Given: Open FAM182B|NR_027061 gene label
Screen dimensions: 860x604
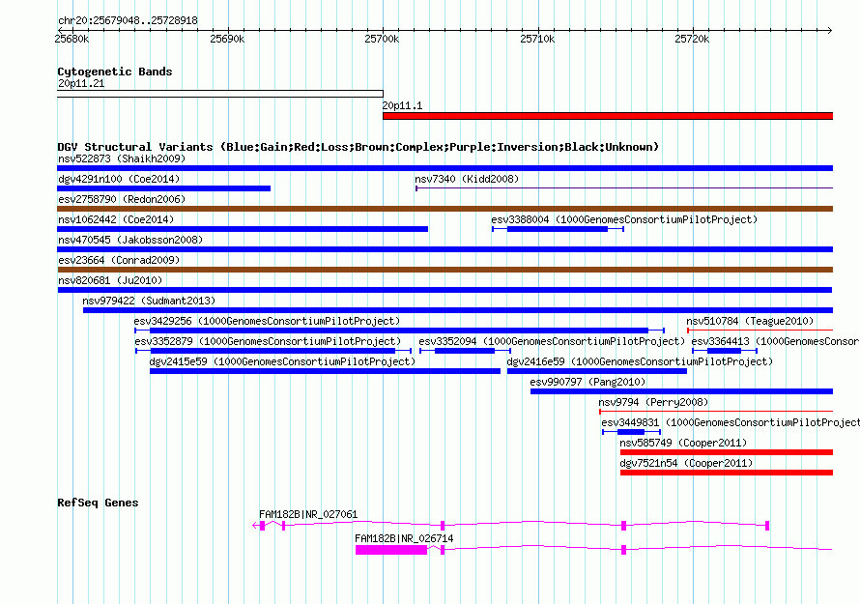Looking at the screenshot, I should coord(308,514).
